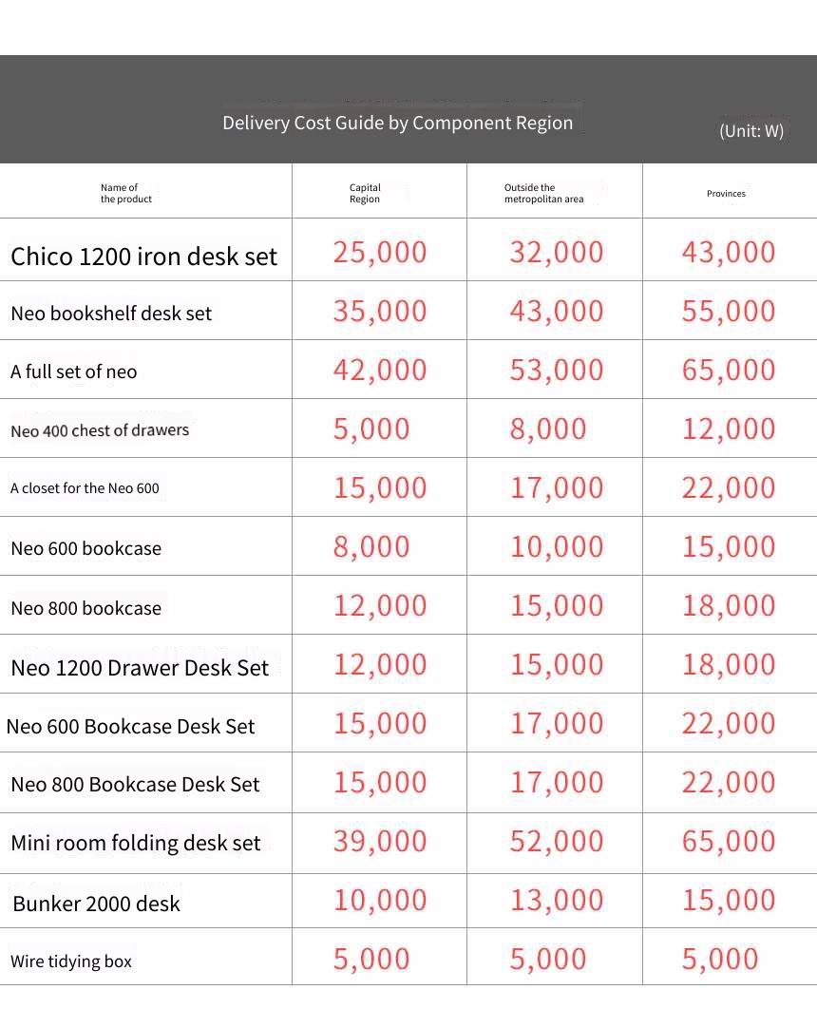Screen dimensions: 817x1028
Task: Click Mini room folding desk set name
Action: 136,843
